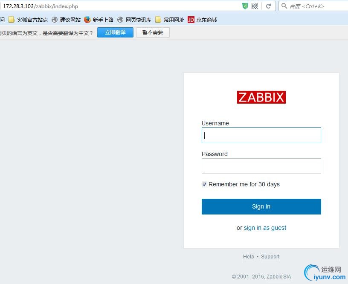
Task: Dismiss translation with 暂不需要 button
Action: 153,32
